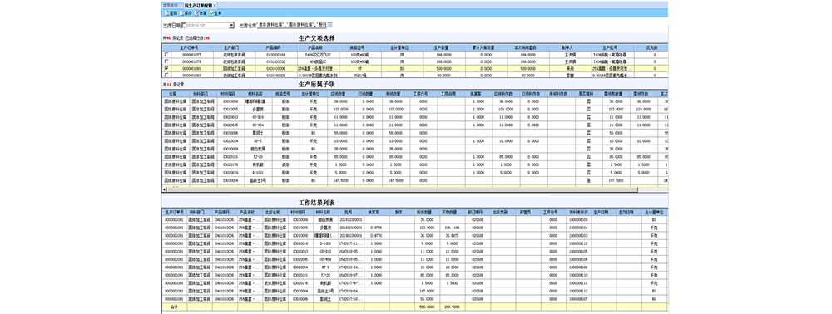Open the 出库日期 date dropdown arrow
The image size is (832, 314).
(x=232, y=25)
